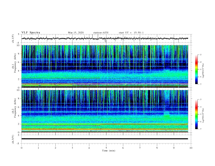Image resolution: width=215 pixels, height=166 pixels.
Task: Click the ch.3 flat black voltage trace
Action: click(x=105, y=139)
